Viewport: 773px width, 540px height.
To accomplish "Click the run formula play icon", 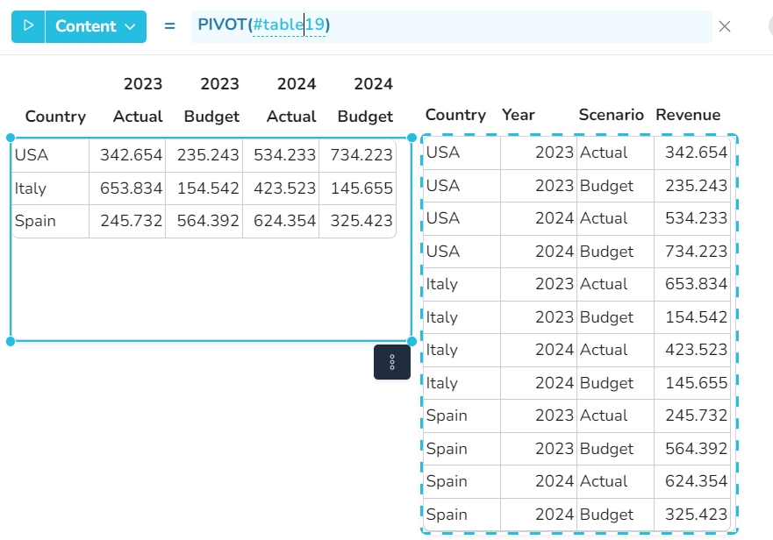I will pyautogui.click(x=28, y=26).
